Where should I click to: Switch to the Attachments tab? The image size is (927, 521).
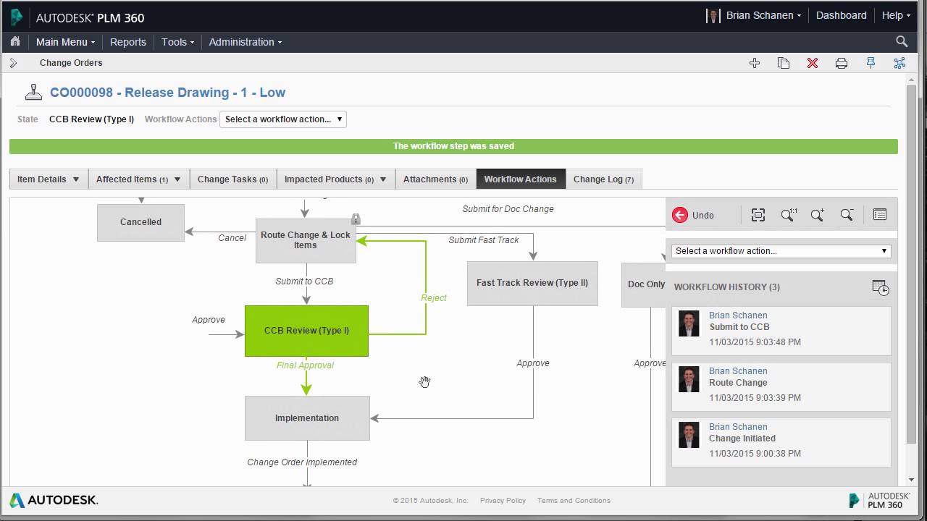pos(435,179)
